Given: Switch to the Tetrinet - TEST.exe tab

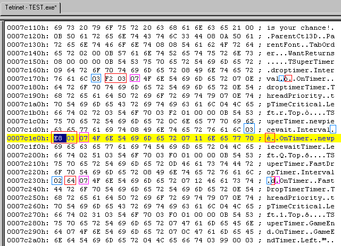Looking at the screenshot, I should (x=32, y=7).
